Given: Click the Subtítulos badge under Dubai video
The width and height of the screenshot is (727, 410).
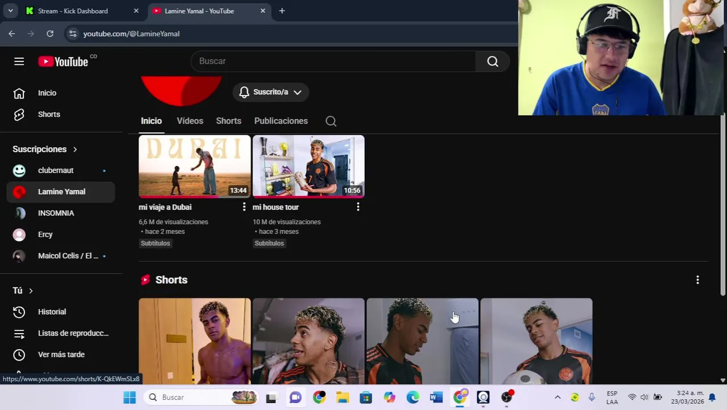Looking at the screenshot, I should [155, 243].
